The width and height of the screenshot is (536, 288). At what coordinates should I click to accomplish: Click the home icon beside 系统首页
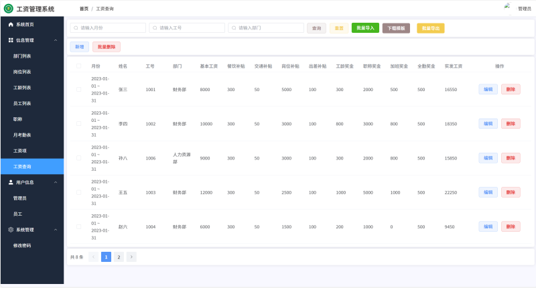coord(11,25)
